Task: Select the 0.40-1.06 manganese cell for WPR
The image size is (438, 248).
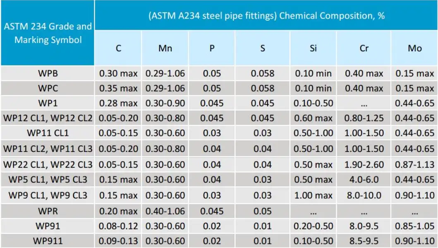Action: tap(165, 211)
